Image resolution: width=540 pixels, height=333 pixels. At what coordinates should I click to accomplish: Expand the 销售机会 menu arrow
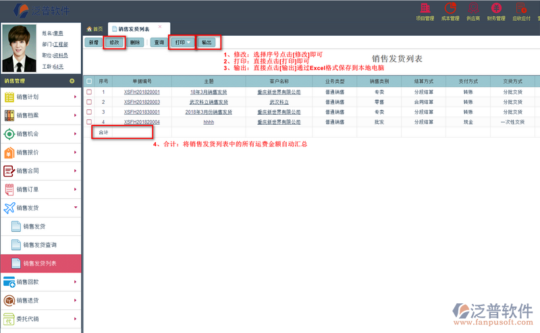point(75,134)
